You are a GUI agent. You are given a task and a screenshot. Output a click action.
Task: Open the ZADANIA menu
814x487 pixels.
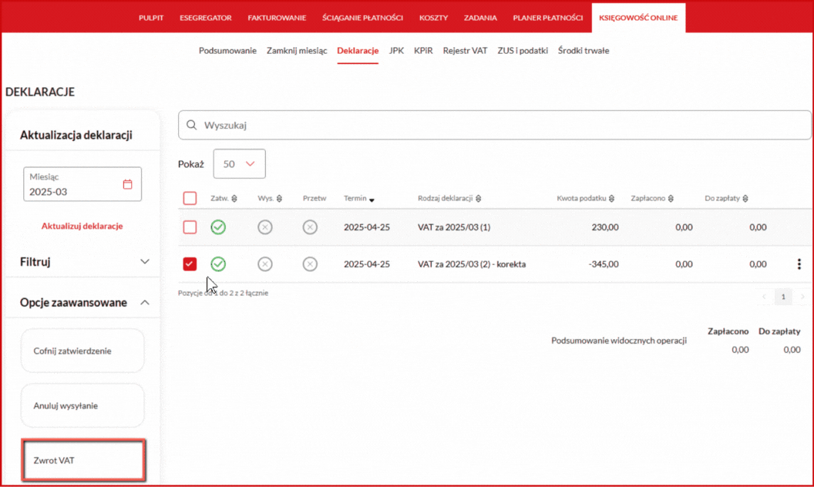point(480,18)
